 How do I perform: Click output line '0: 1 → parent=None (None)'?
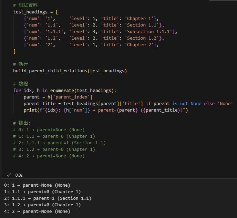pyautogui.click(x=37, y=185)
